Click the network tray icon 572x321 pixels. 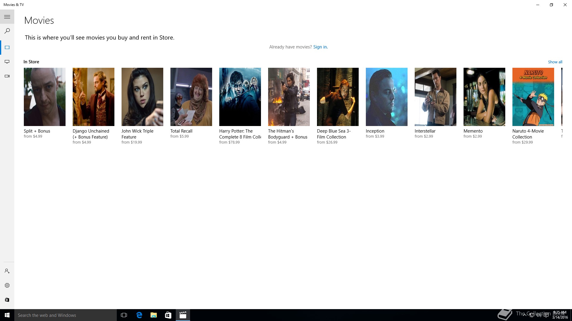coord(531,315)
